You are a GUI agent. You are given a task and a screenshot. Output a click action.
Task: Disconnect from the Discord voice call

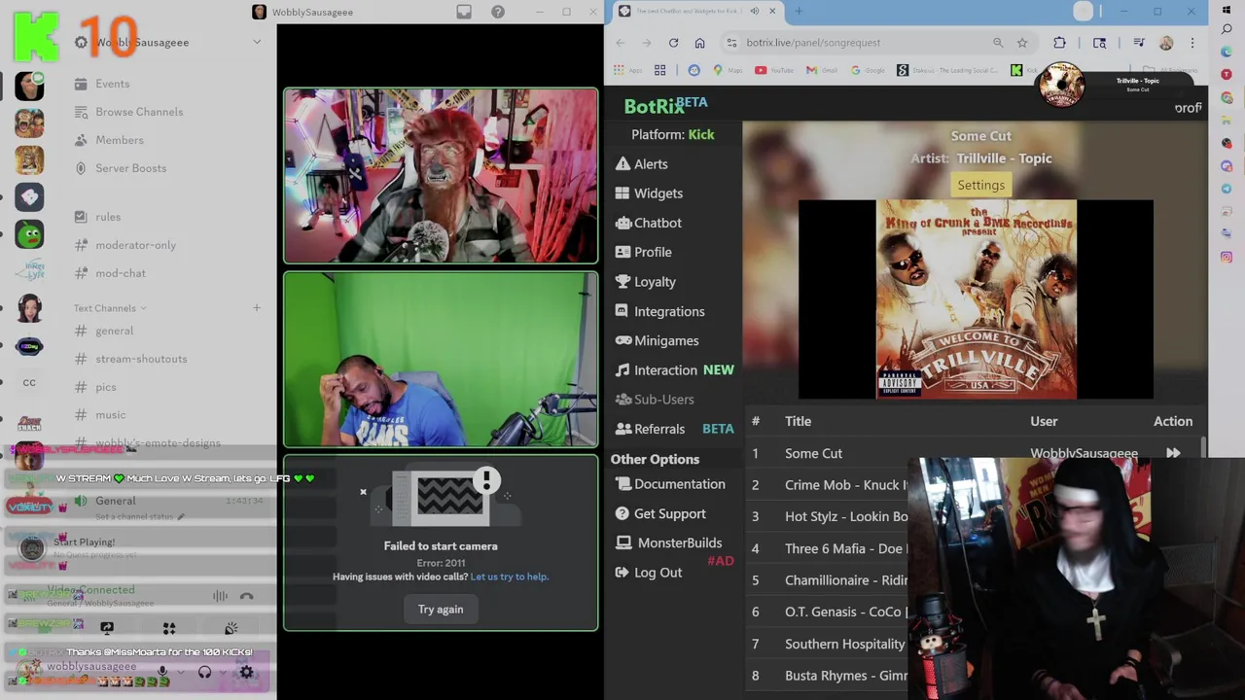pos(246,596)
